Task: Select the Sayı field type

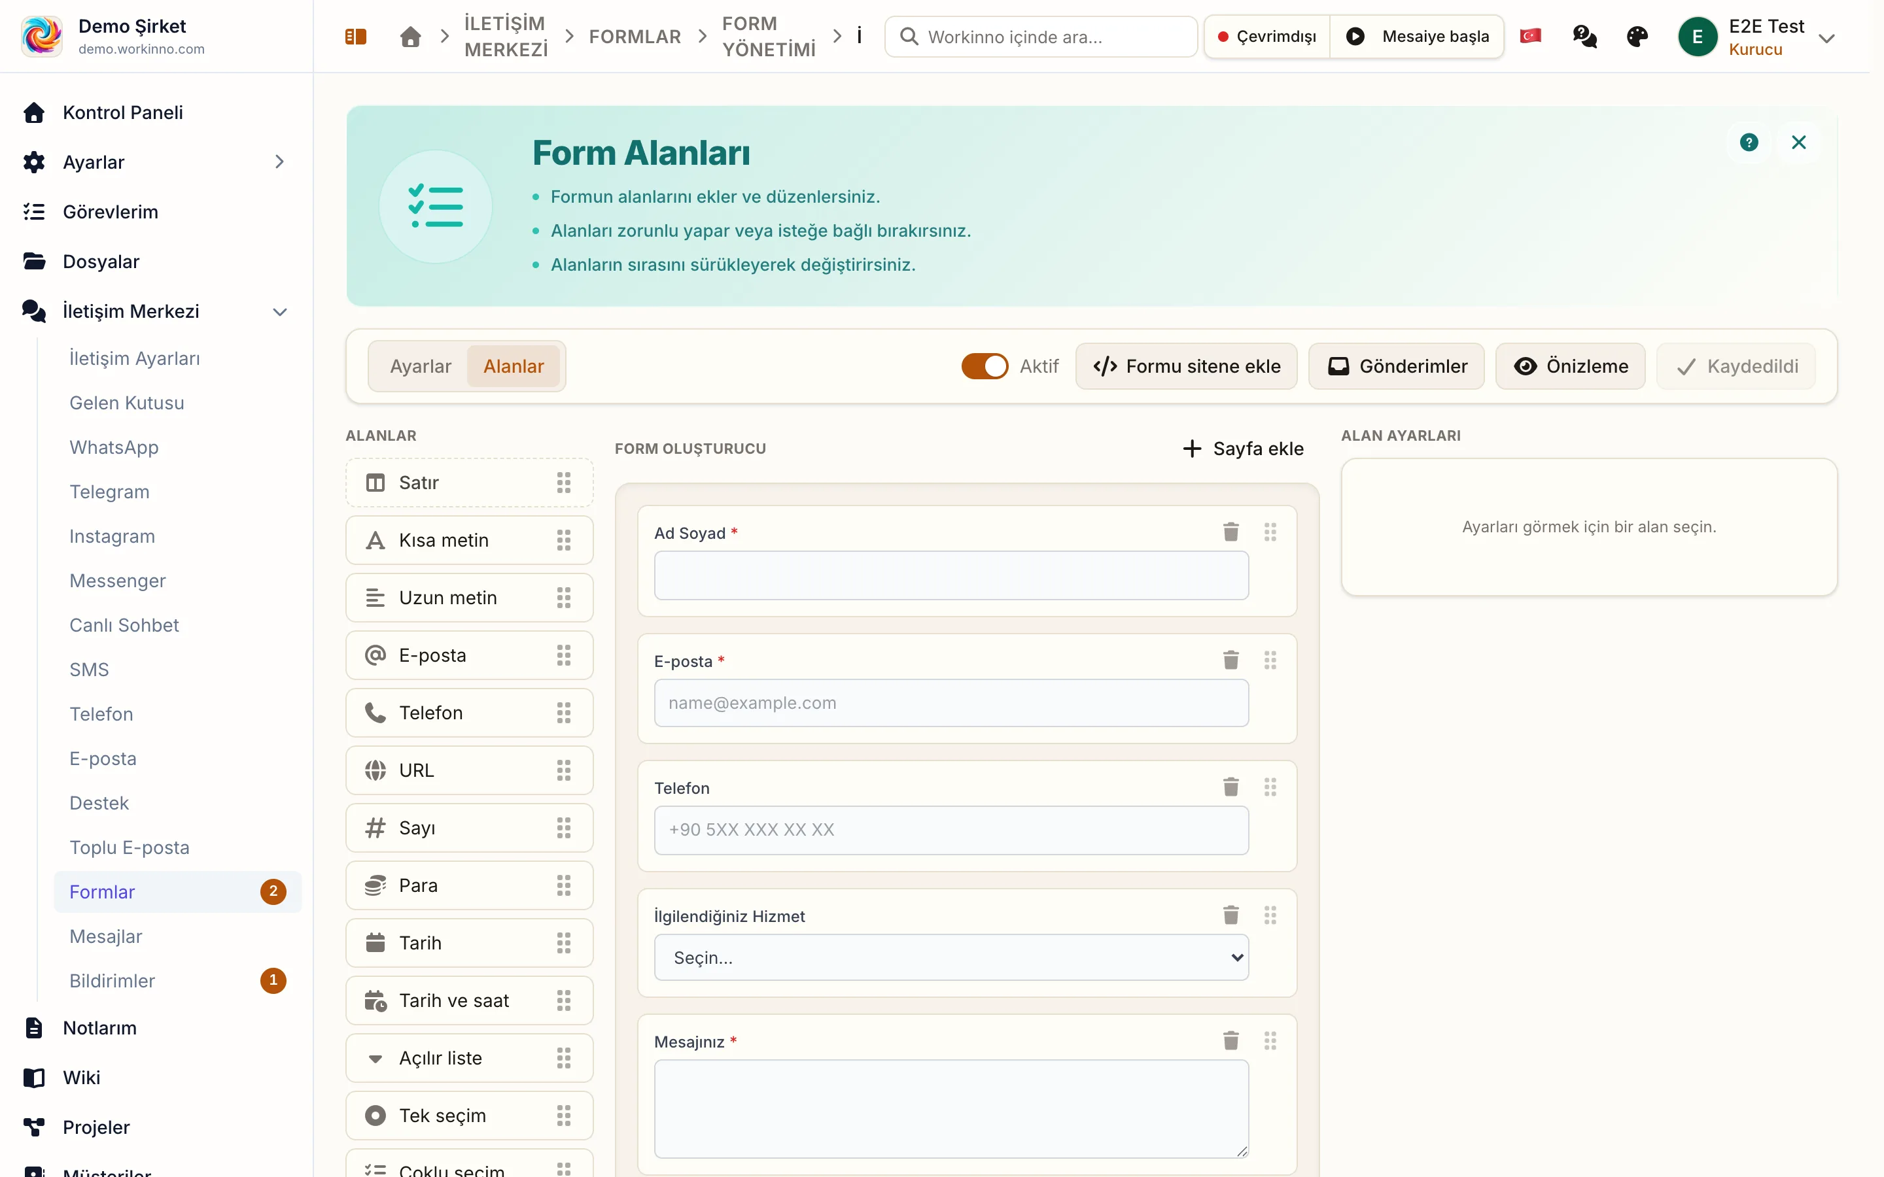Action: coord(470,828)
